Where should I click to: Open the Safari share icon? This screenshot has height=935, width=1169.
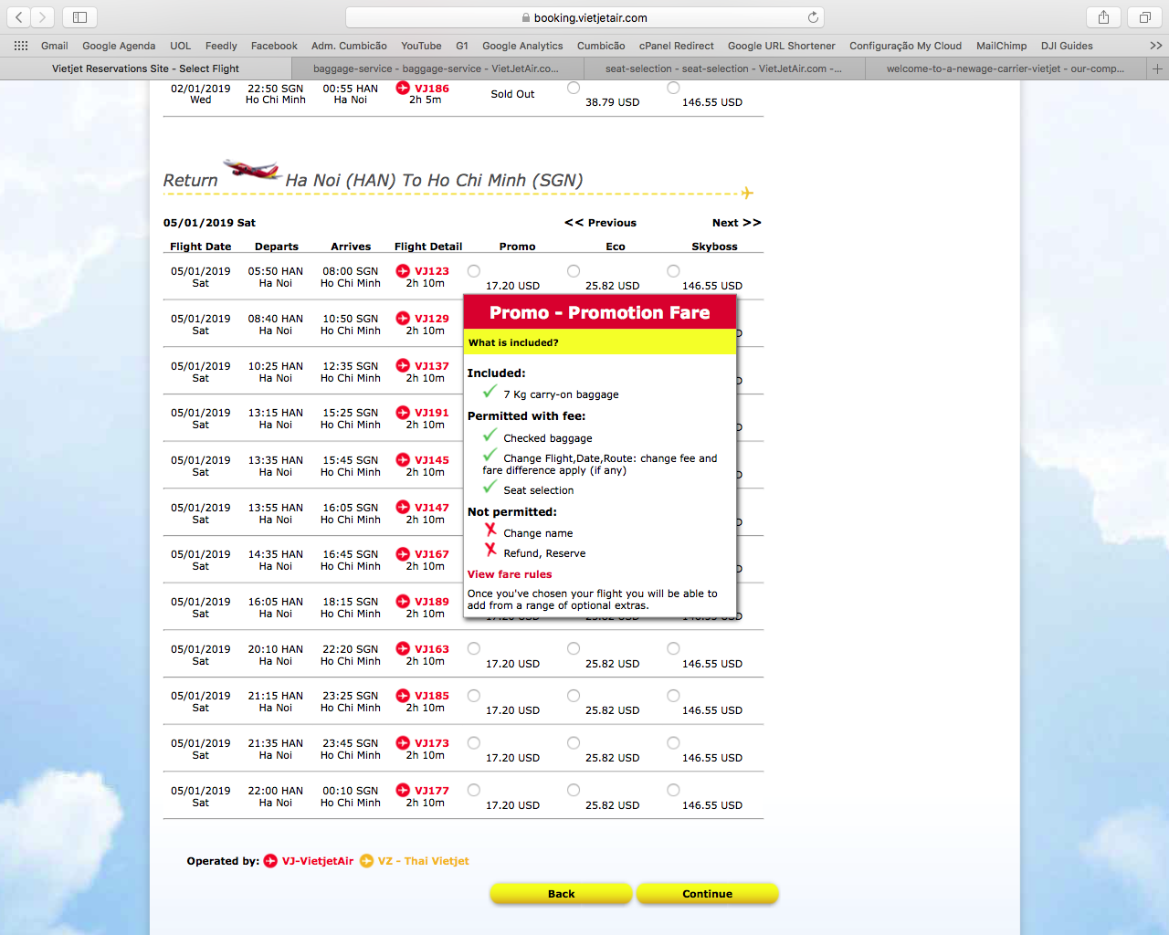[1103, 17]
